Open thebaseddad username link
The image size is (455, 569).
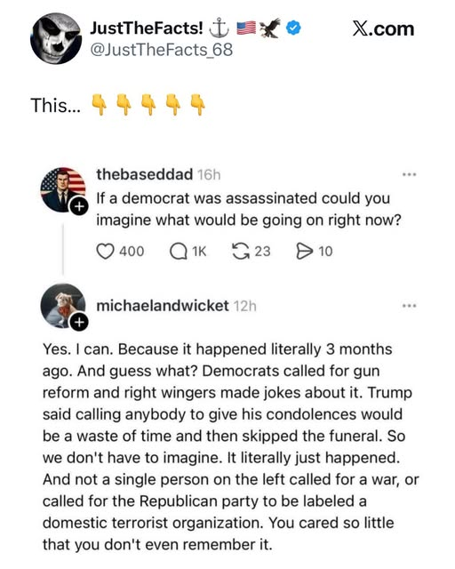[145, 174]
